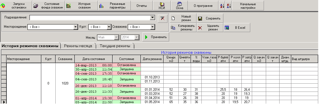Click the Qжидк value 65 cell
Screen dimensions: 319x105
click(x=171, y=102)
